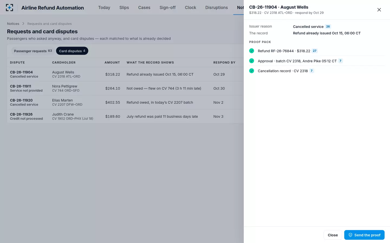Open dispute row CB-26-11926
The height and width of the screenshot is (243, 390).
click(x=125, y=116)
